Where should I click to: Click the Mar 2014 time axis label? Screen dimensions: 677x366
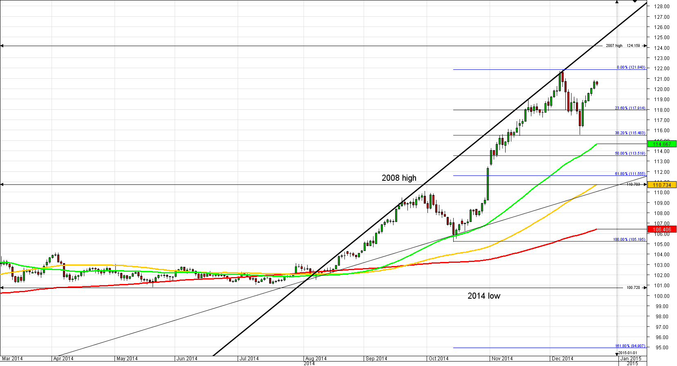(12, 359)
